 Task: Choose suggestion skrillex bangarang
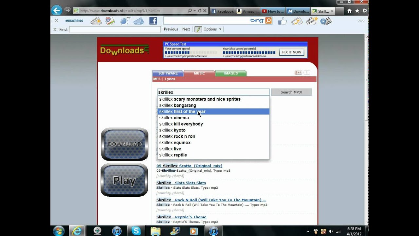tap(213, 105)
